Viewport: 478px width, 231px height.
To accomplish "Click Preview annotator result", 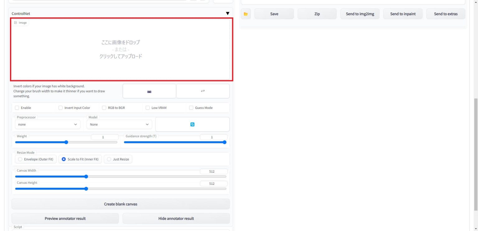I will click(x=65, y=219).
